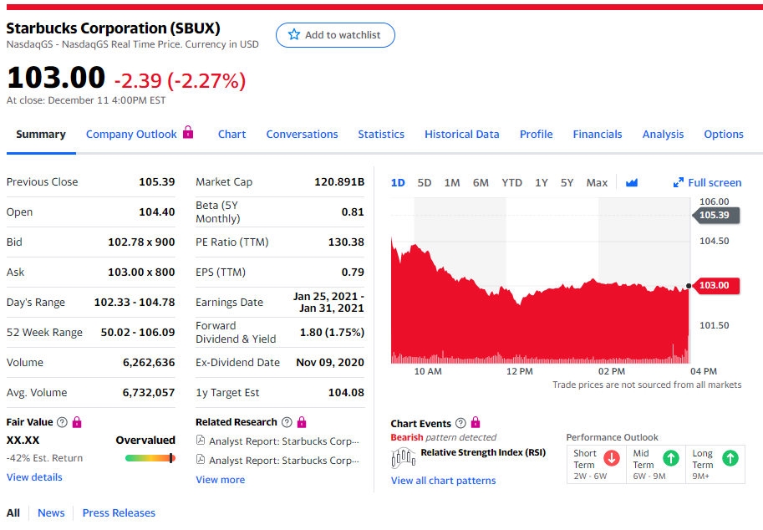Select the 1D chart range

point(398,182)
